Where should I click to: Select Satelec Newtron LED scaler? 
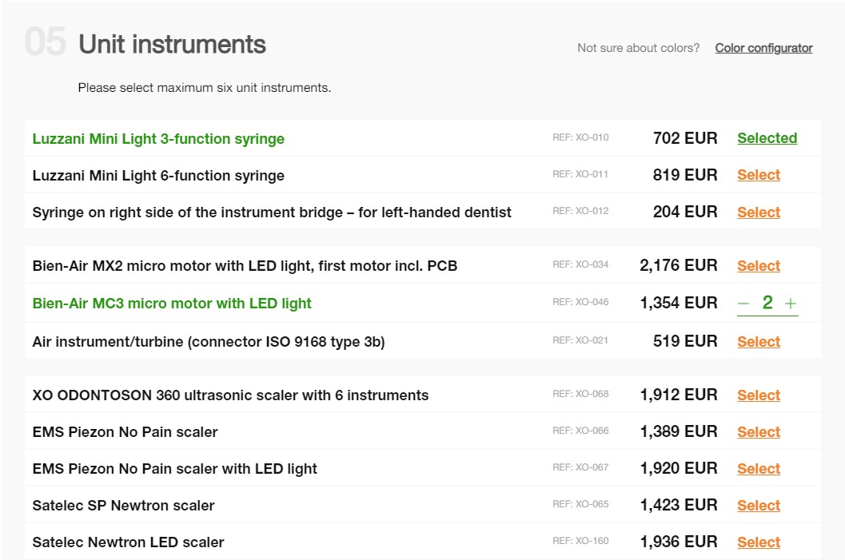tap(758, 542)
